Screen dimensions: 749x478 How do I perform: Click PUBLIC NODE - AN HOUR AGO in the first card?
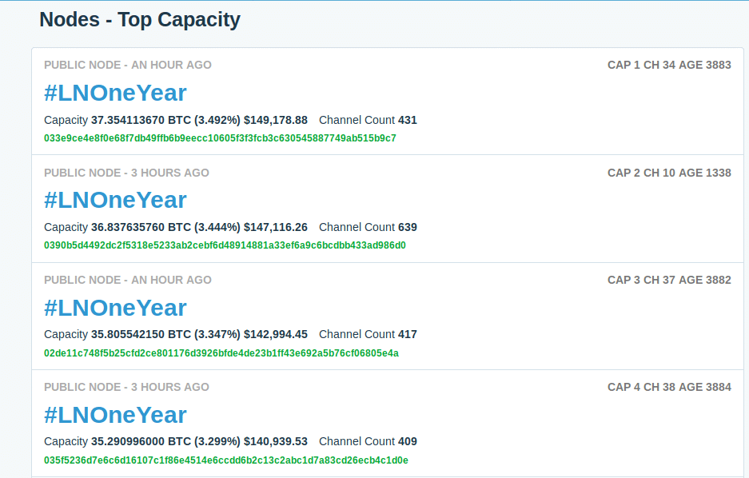click(128, 65)
